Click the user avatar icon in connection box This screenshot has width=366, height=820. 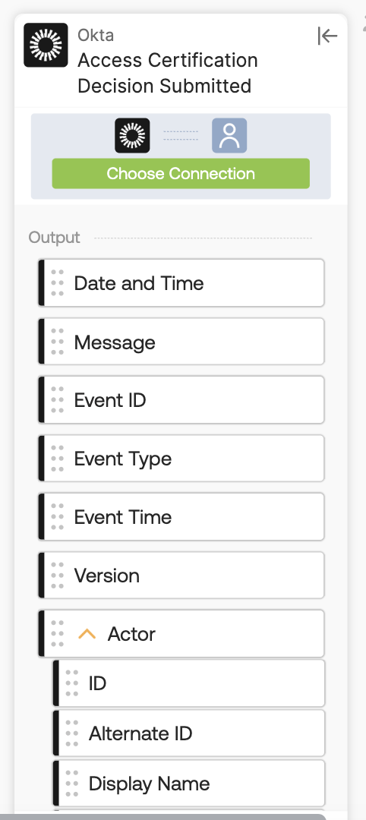tap(229, 135)
